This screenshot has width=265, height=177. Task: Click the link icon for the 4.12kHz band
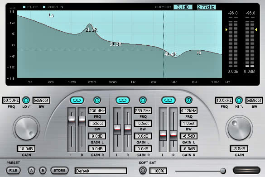tap(169, 100)
